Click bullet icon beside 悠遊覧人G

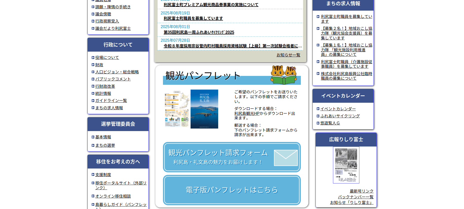pos(318,123)
